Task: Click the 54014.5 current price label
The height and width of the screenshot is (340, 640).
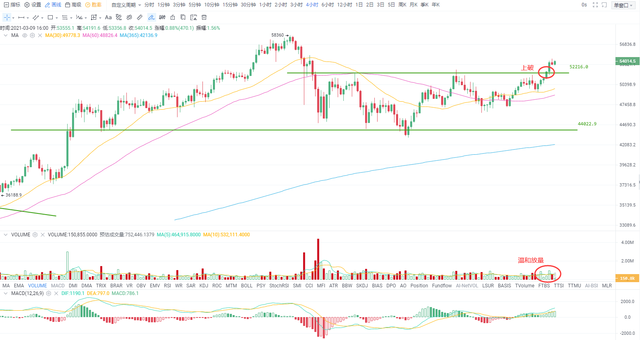Action: (x=627, y=61)
